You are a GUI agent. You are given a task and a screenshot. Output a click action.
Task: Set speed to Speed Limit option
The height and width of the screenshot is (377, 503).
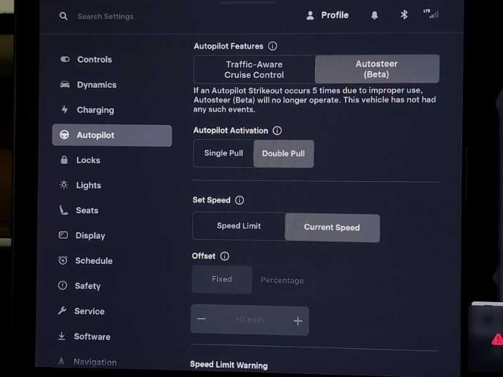(239, 226)
